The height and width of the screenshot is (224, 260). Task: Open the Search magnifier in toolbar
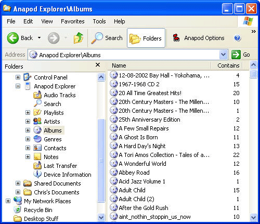pos(107,38)
